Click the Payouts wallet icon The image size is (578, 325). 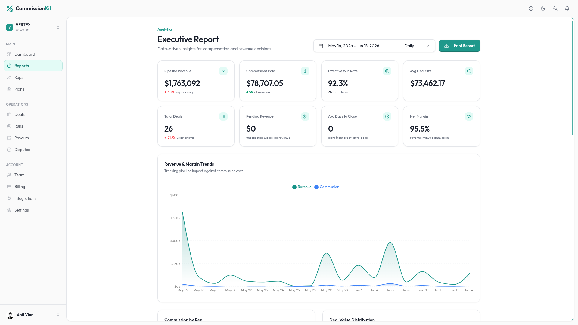tap(9, 138)
